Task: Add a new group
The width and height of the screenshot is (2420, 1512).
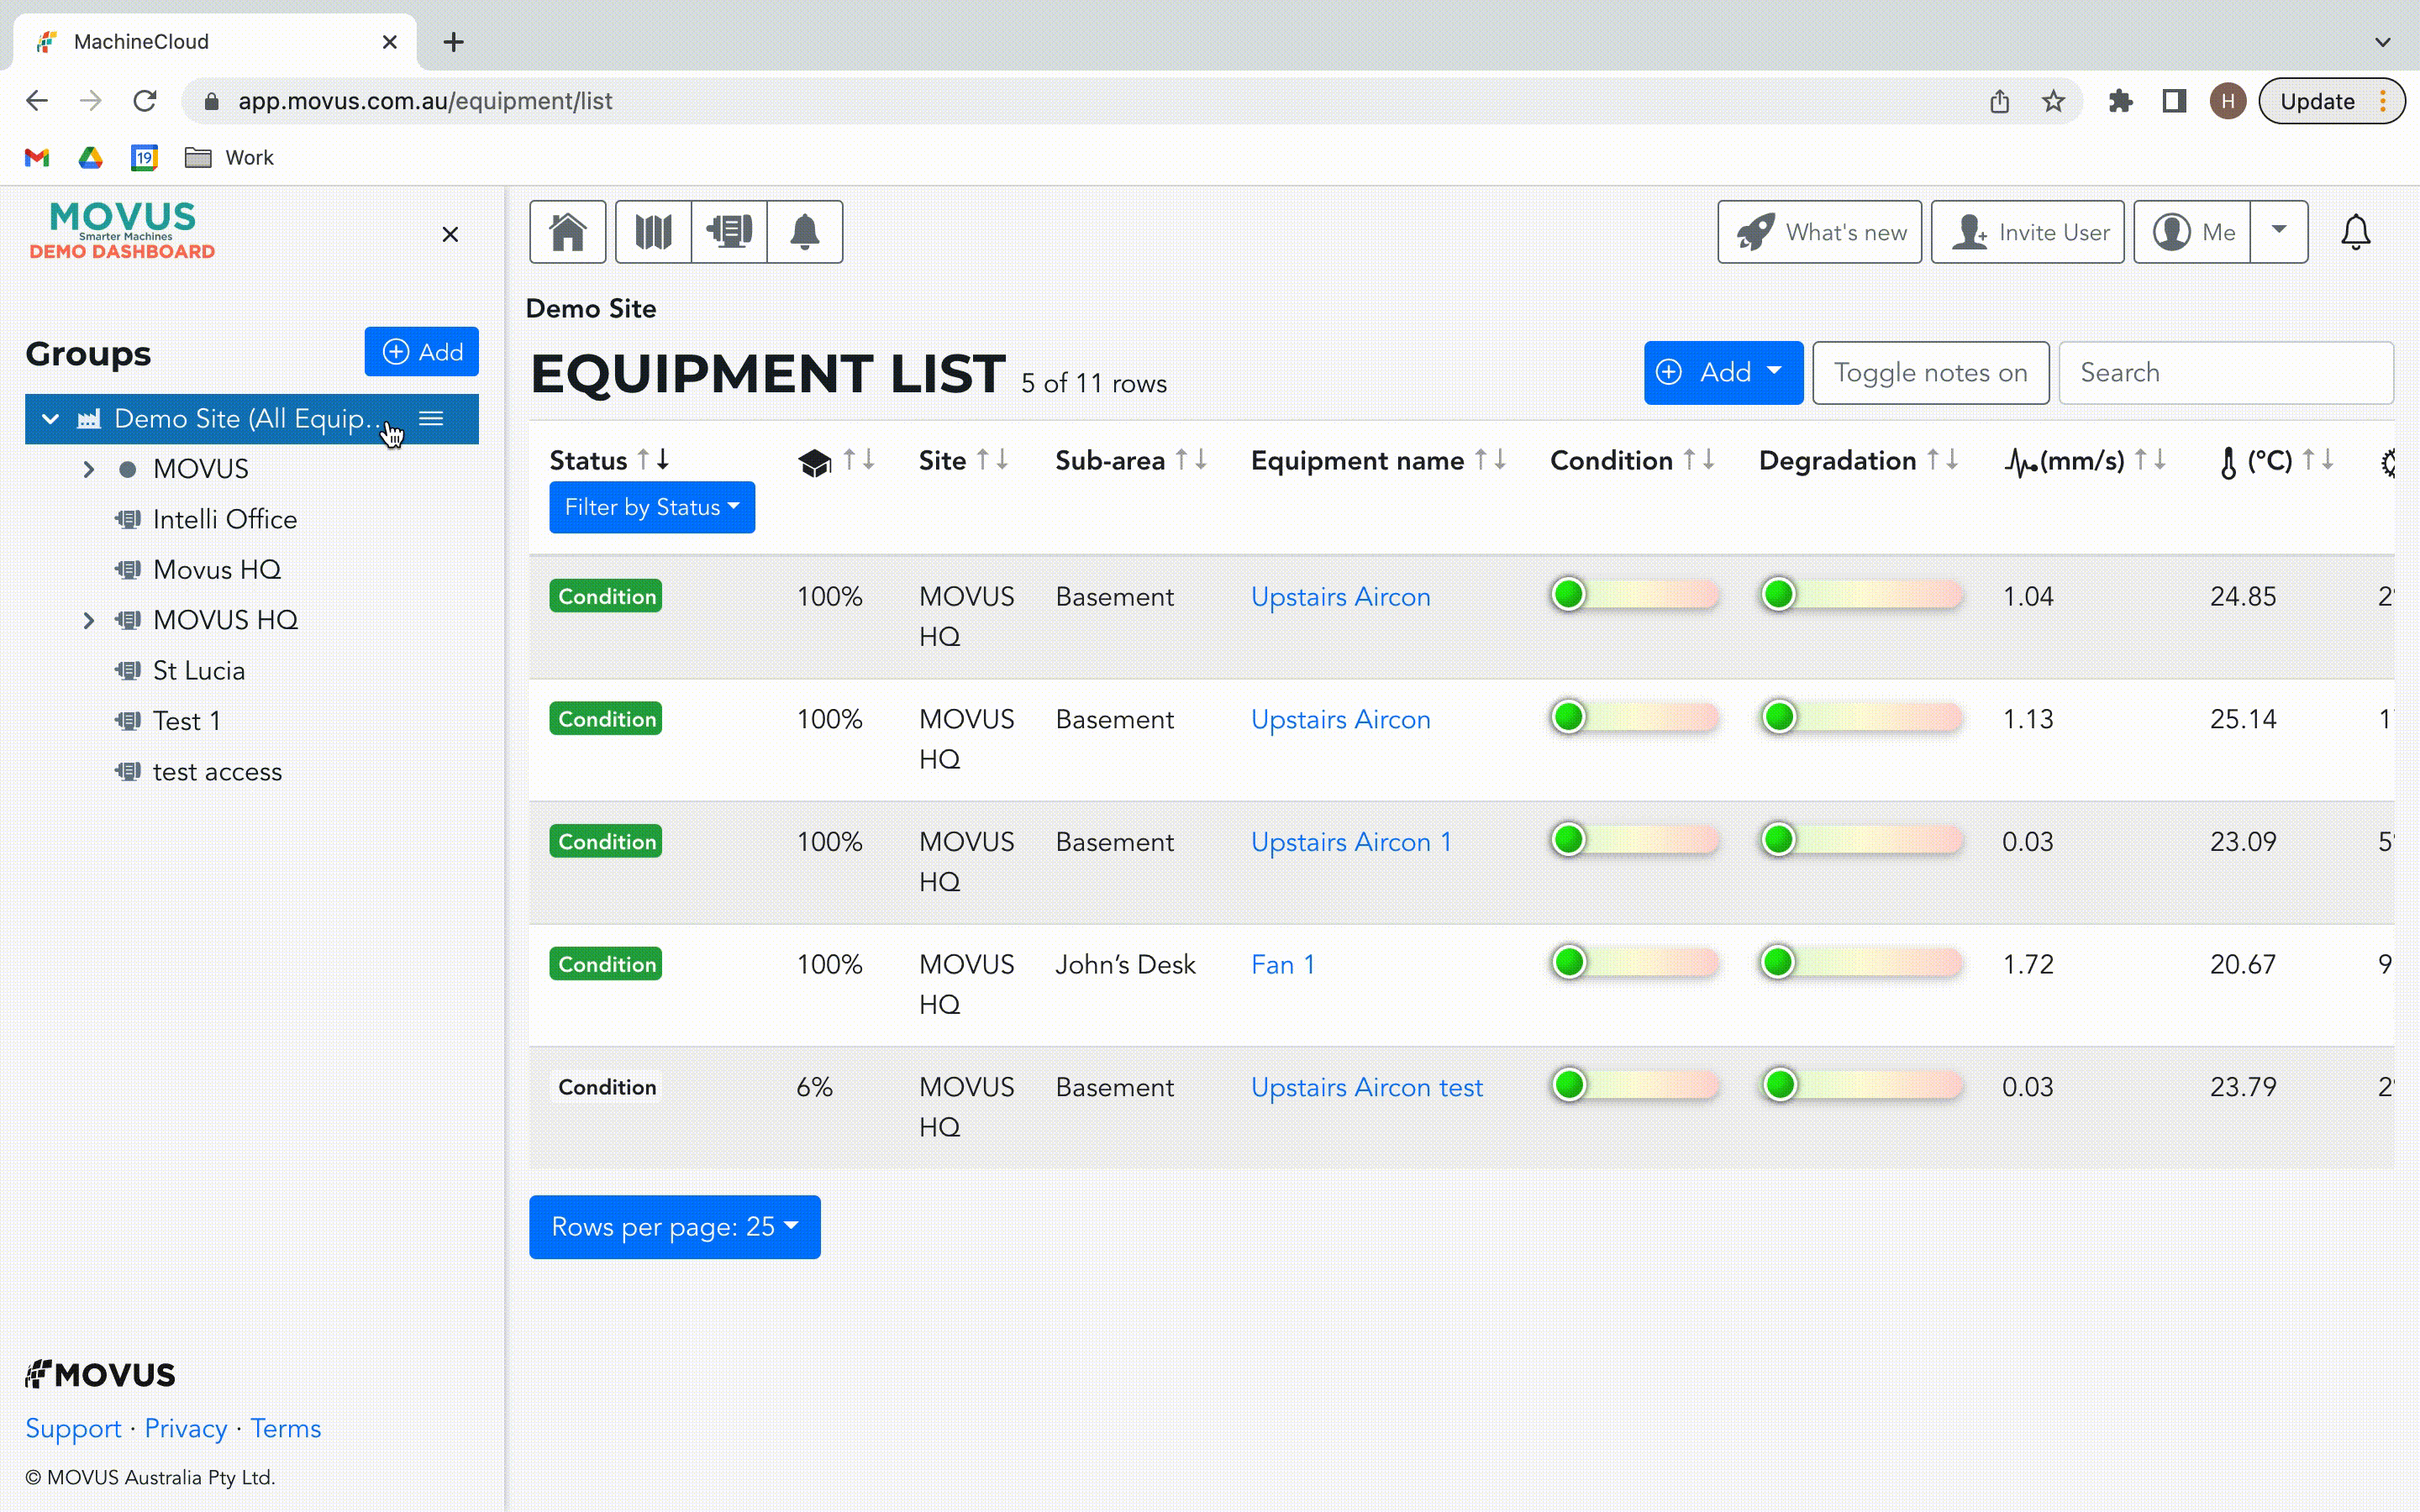Action: click(421, 352)
